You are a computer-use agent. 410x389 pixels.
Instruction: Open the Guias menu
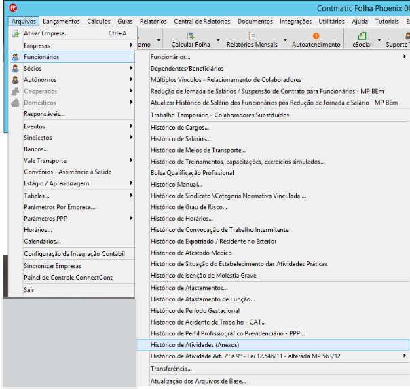(125, 22)
